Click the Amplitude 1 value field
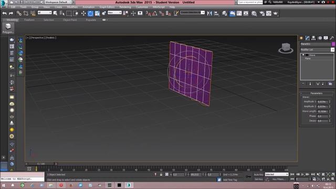Image resolution: width=336 pixels, height=189 pixels. (322, 101)
